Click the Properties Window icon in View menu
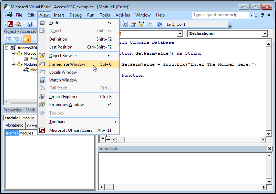Viewport: 276px width, 194px height. 42,105
